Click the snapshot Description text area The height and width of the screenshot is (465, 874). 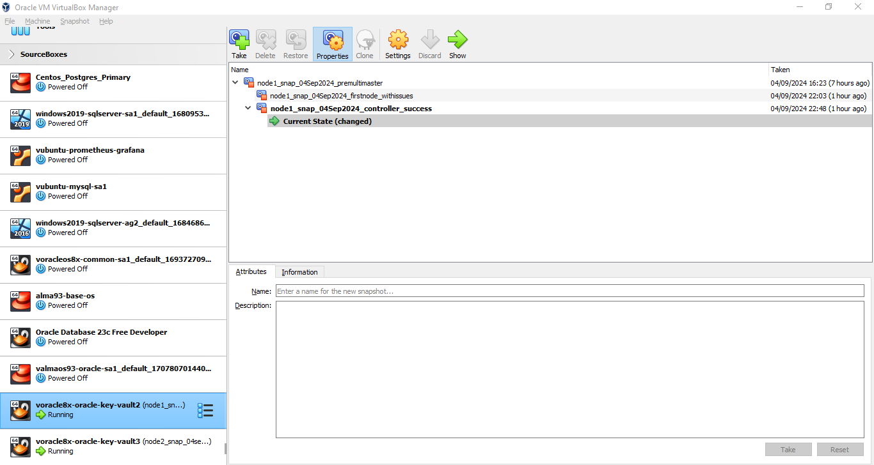[569, 369]
